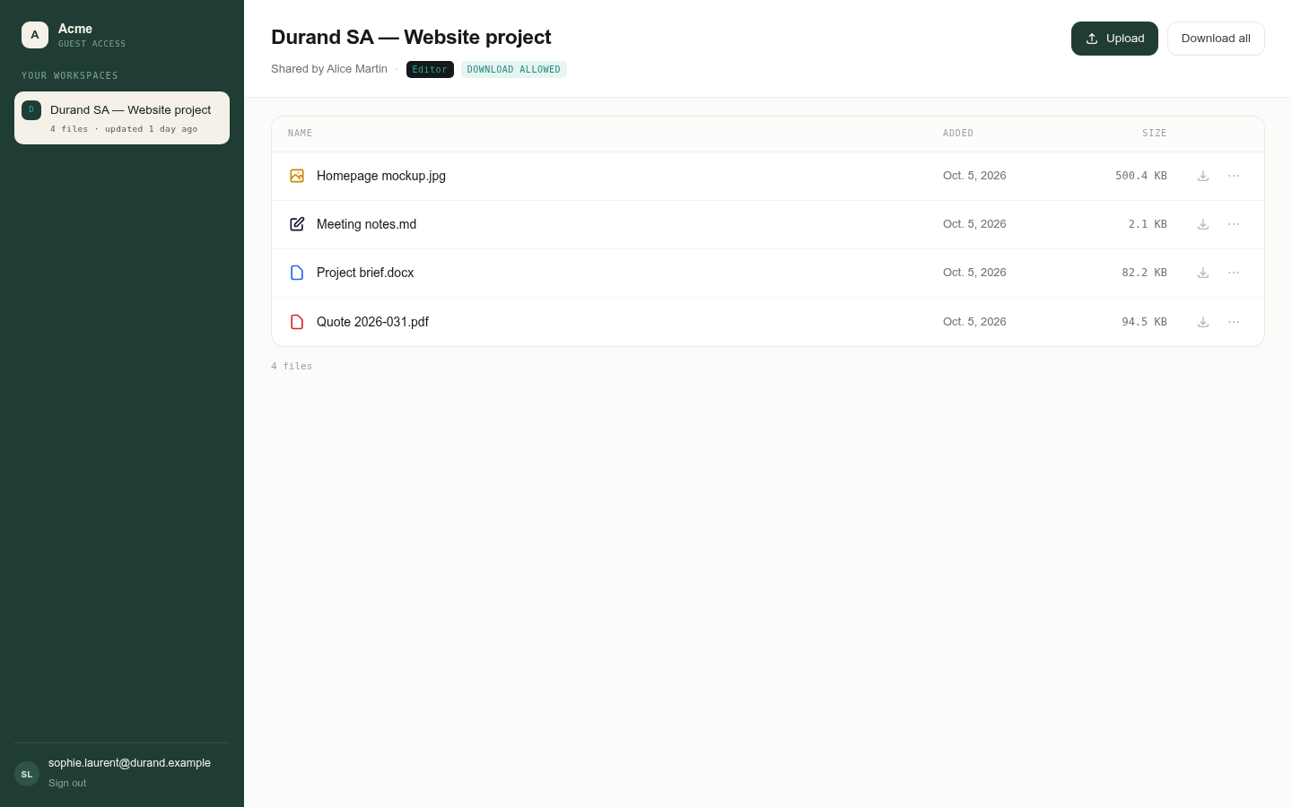This screenshot has height=807, width=1292.
Task: Select the Durand SA — Website project workspace
Action: (x=122, y=117)
